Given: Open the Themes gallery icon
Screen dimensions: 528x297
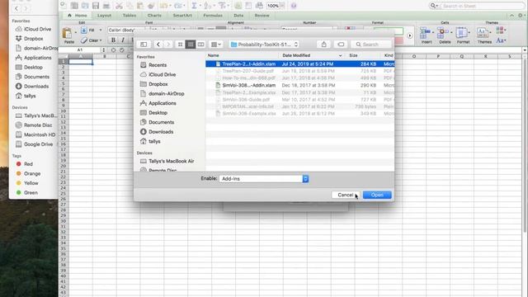Looking at the screenshot, I should tap(482, 33).
